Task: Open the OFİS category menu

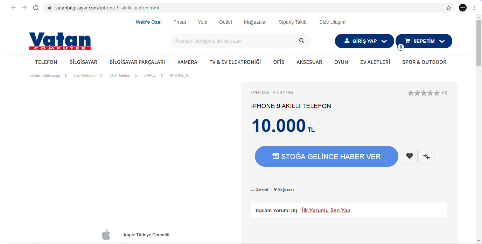Action: point(279,62)
